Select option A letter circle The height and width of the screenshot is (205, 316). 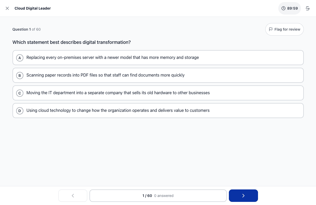[x=20, y=58]
